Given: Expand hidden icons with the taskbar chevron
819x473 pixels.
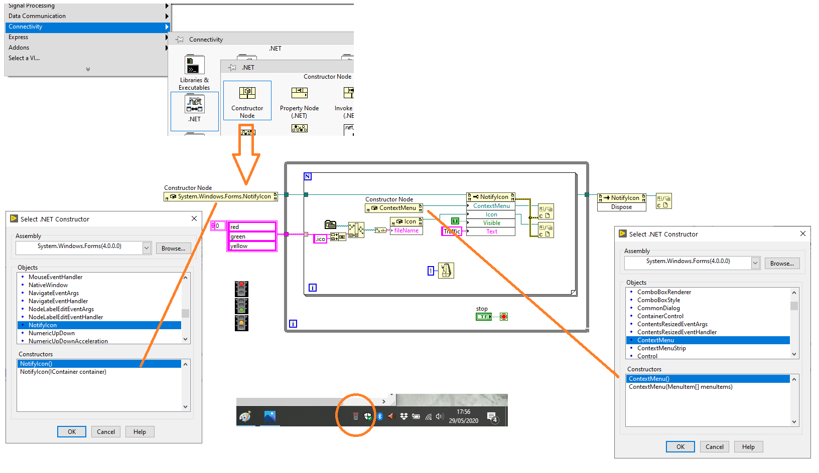Looking at the screenshot, I should tap(384, 401).
